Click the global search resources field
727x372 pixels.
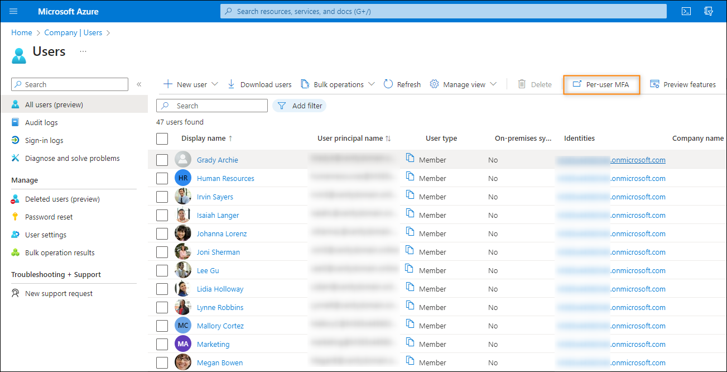444,11
